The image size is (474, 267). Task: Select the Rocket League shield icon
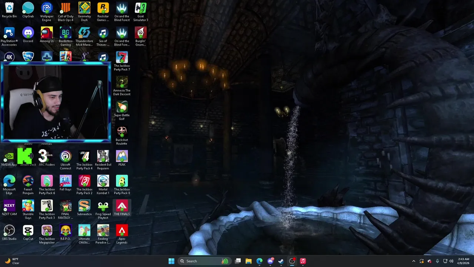[28, 57]
